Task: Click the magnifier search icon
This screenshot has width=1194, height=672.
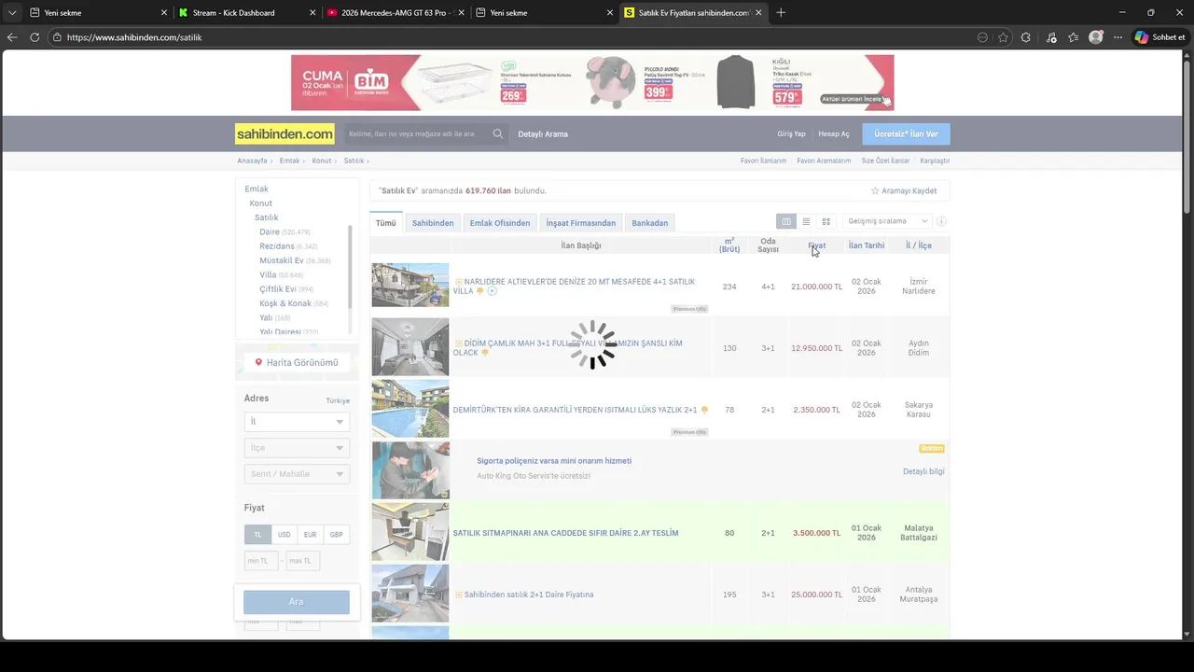Action: [498, 134]
